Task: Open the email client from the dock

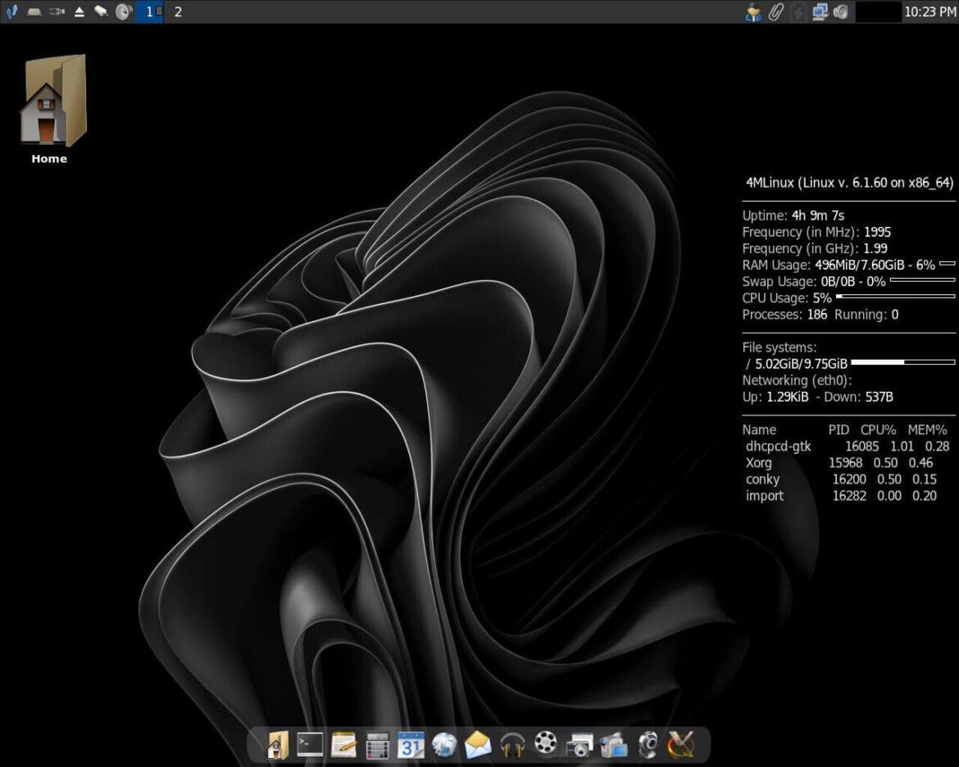Action: click(x=478, y=746)
